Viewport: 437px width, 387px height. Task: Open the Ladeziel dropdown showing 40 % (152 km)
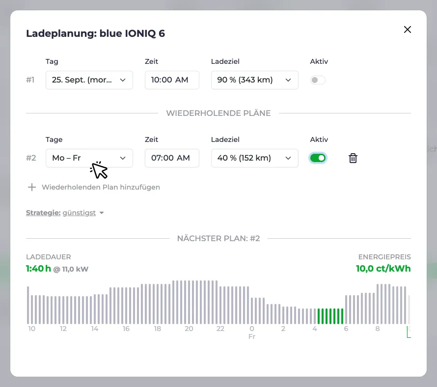[x=254, y=158]
